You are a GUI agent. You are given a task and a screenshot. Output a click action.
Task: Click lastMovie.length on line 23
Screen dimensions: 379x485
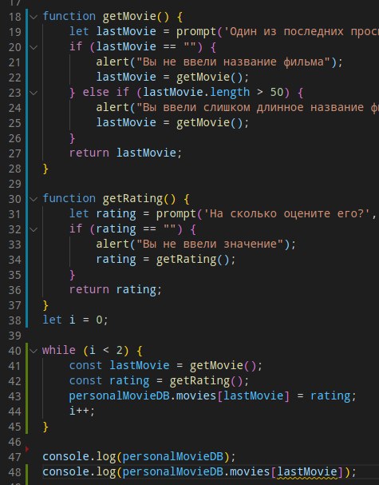(196, 92)
